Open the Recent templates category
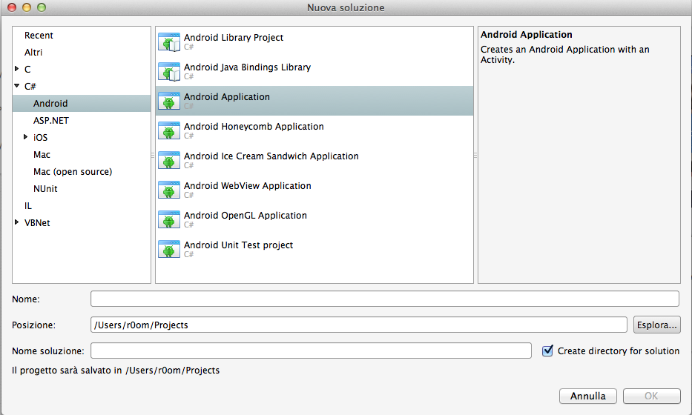The height and width of the screenshot is (415, 692). click(x=39, y=36)
